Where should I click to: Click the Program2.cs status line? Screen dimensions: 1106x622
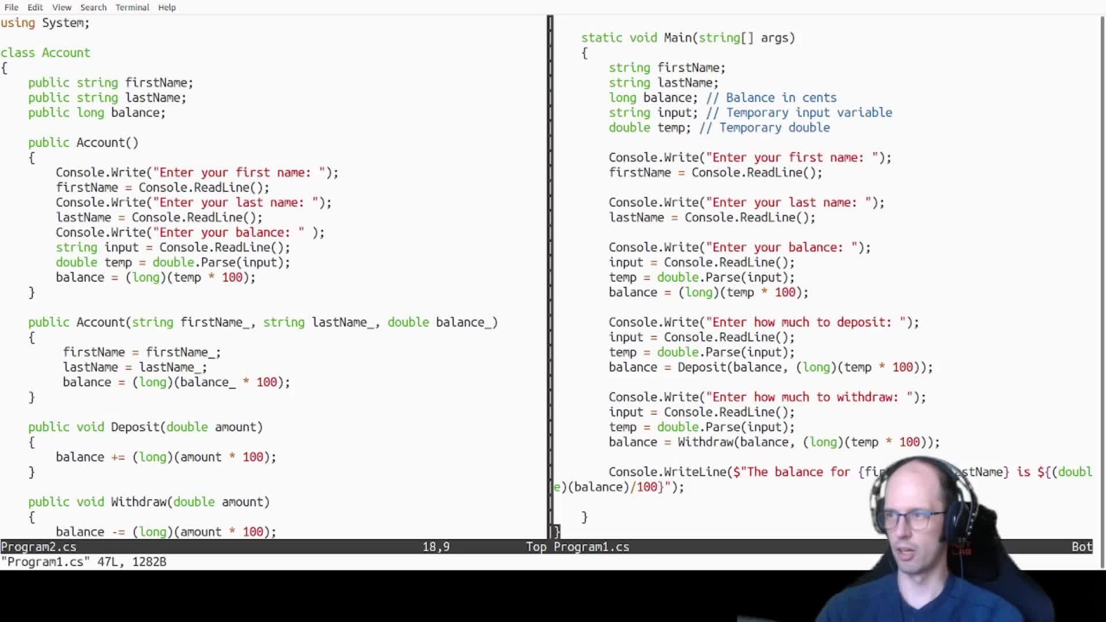[39, 547]
